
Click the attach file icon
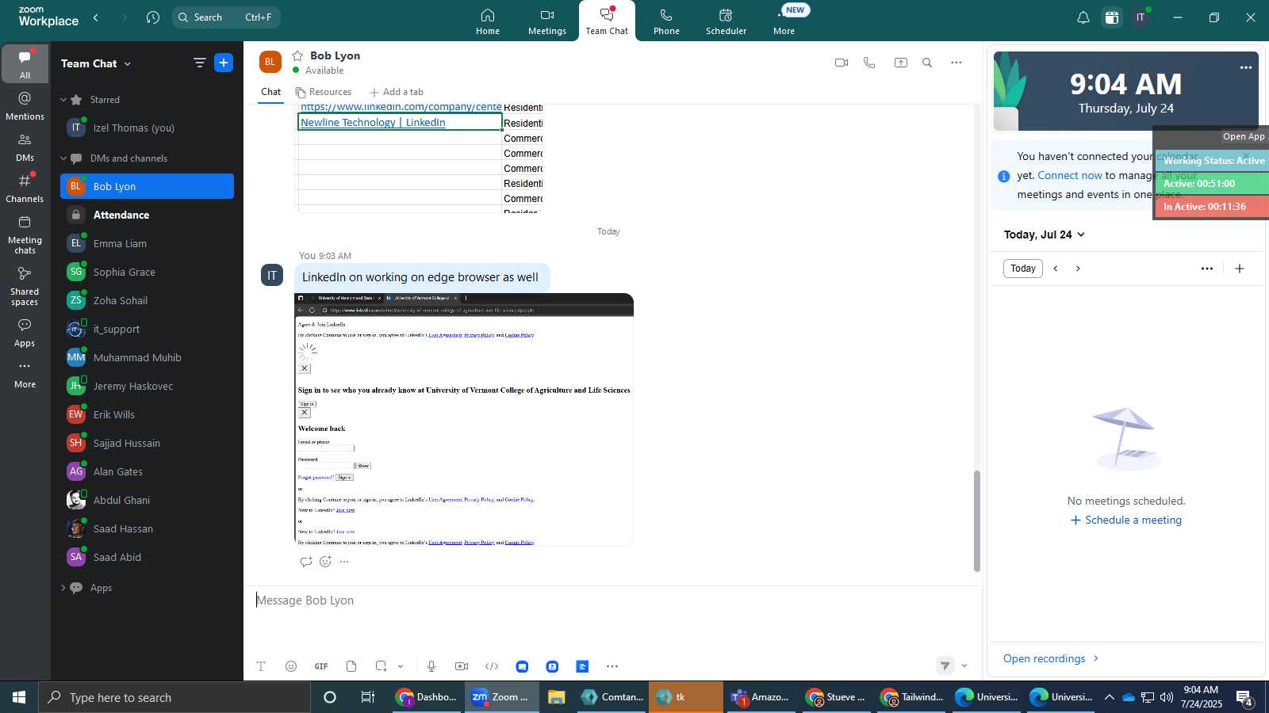(x=351, y=666)
